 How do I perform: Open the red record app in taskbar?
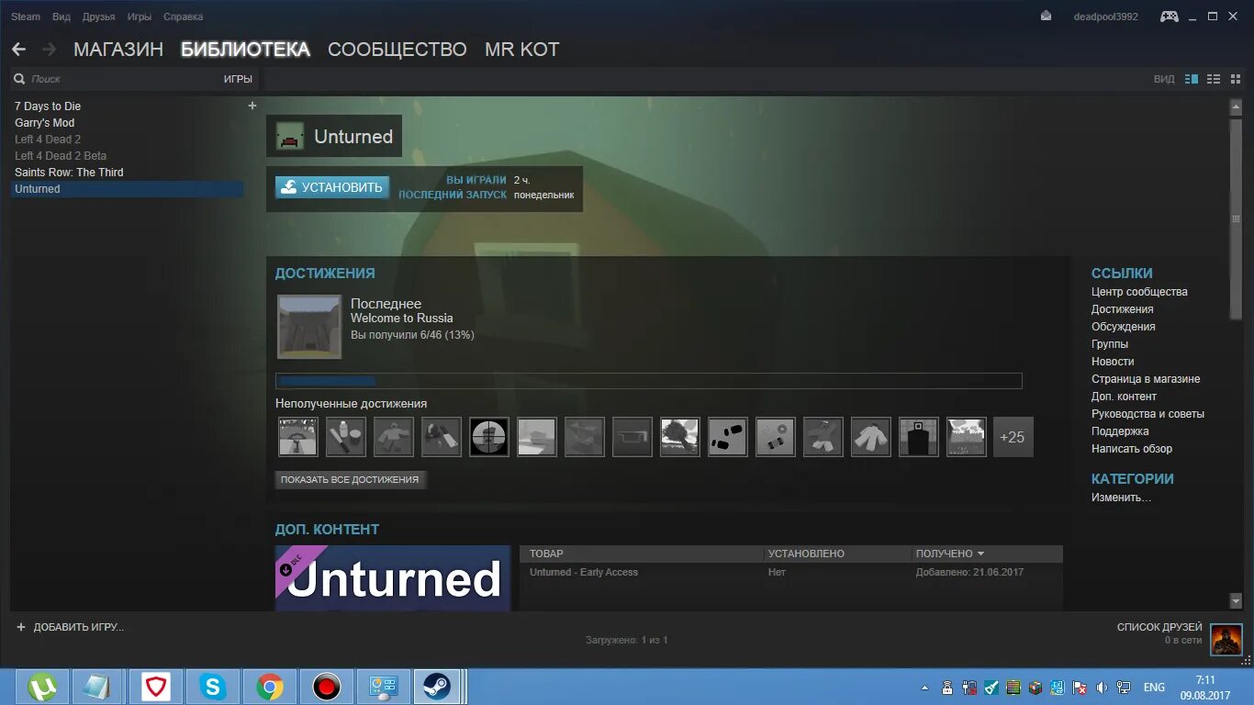[x=327, y=687]
